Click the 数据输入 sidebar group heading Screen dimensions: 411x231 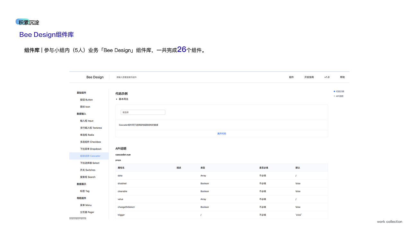[x=81, y=114]
